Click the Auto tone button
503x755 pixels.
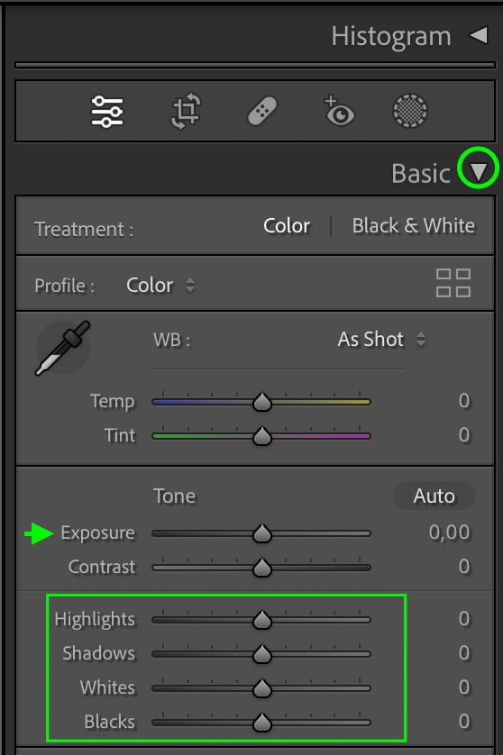point(434,496)
